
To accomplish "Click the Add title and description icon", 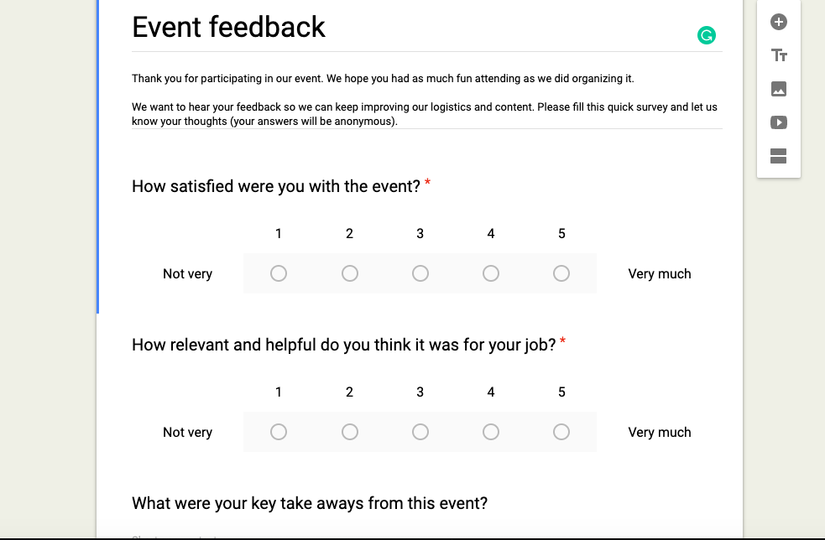I will pyautogui.click(x=779, y=56).
